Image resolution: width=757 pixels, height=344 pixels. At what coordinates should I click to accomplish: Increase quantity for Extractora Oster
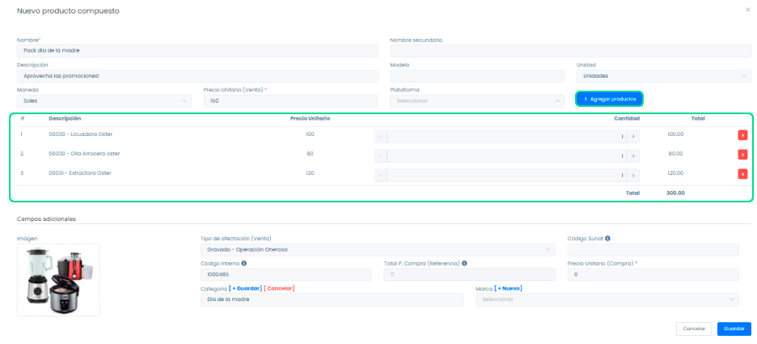coord(634,174)
